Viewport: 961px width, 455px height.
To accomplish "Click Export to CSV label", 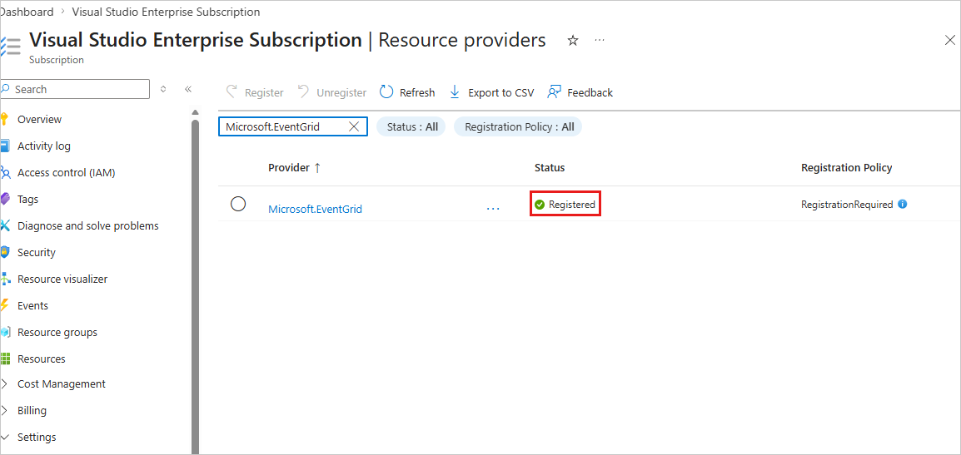I will pyautogui.click(x=500, y=92).
